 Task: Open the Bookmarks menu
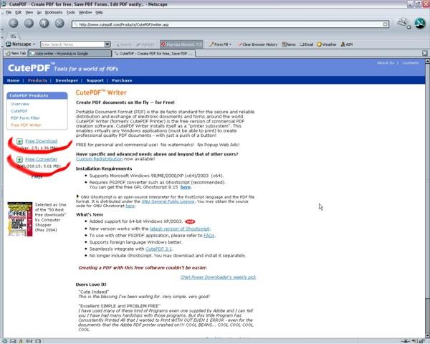click(x=54, y=12)
